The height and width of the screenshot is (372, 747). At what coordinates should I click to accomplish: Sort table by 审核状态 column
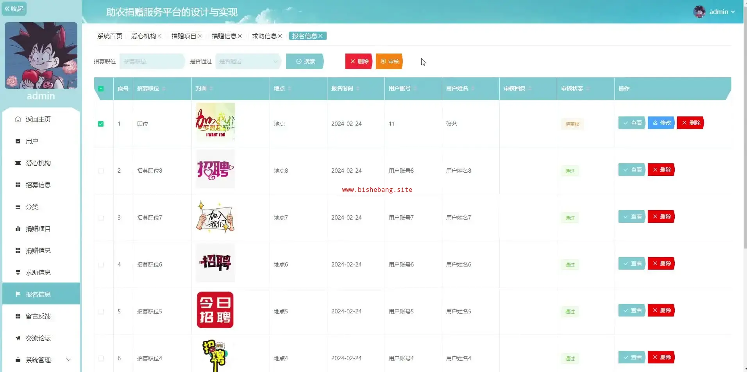pos(588,89)
